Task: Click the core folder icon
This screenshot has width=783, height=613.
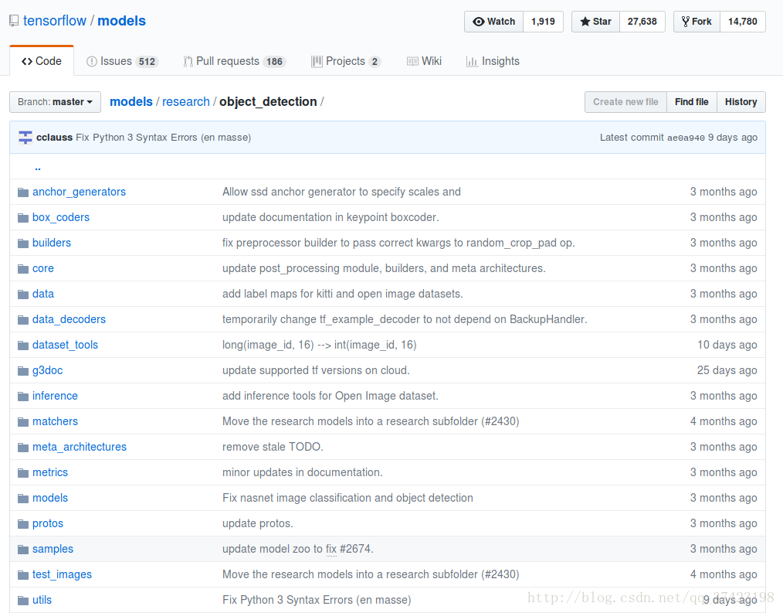Action: click(23, 269)
